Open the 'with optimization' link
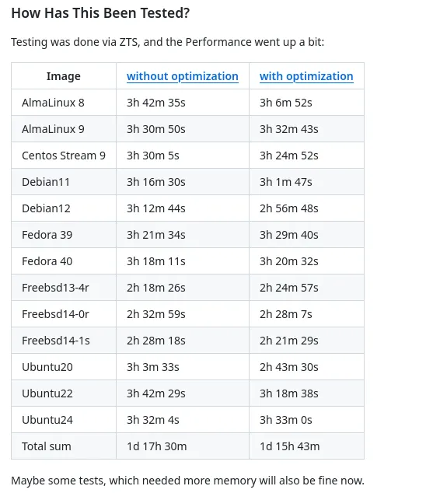Image resolution: width=433 pixels, height=493 pixels. [x=306, y=76]
